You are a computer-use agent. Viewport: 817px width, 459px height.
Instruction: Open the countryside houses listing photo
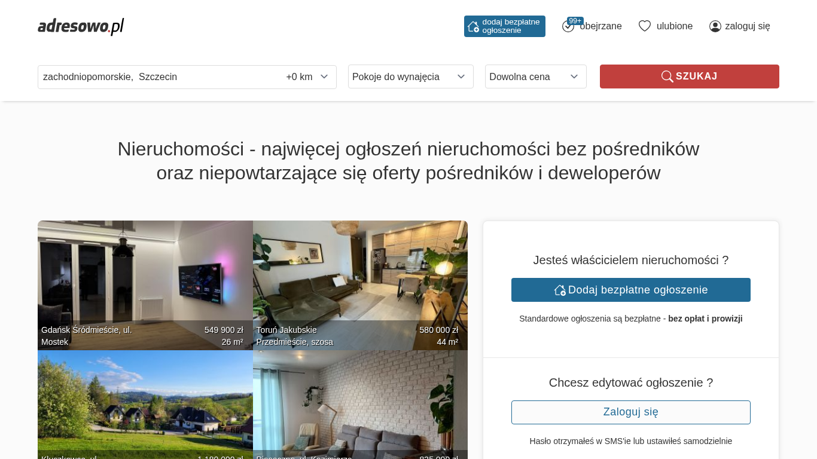tap(145, 405)
